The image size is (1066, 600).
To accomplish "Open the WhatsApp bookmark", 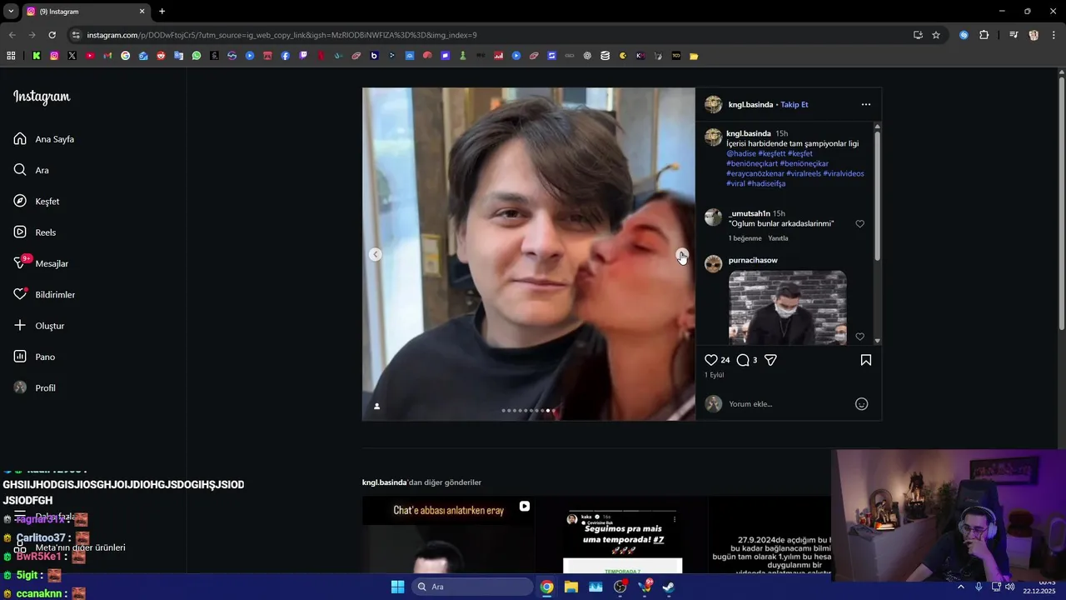I will tap(197, 56).
